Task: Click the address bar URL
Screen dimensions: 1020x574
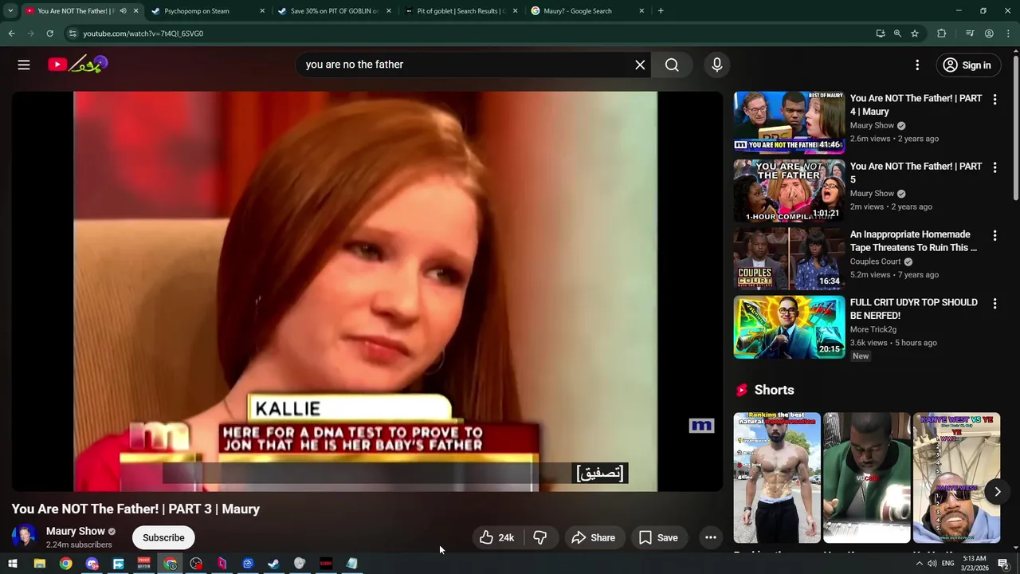Action: [143, 33]
